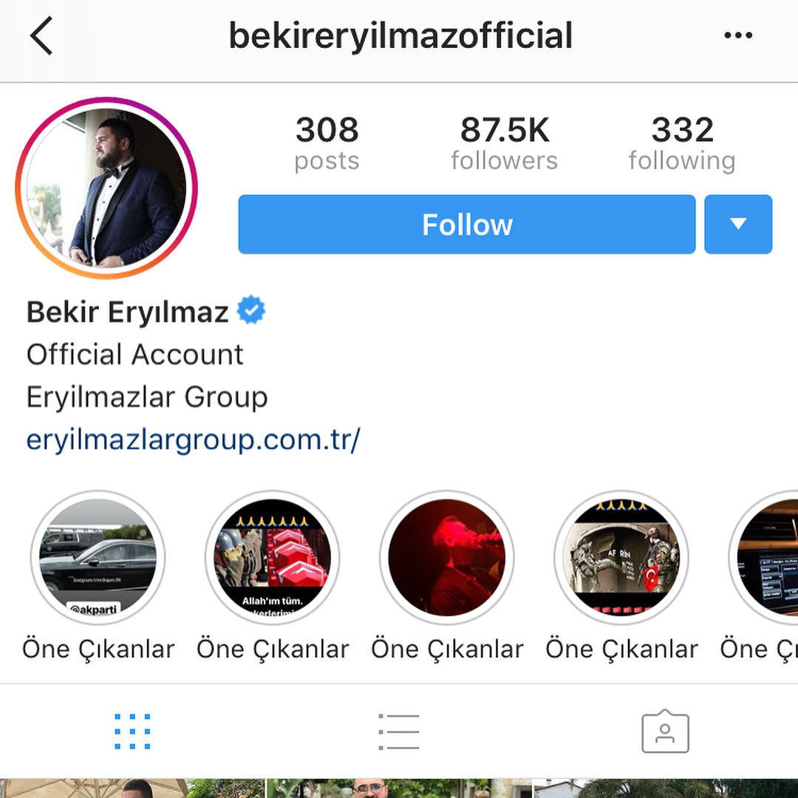Tap the bekireryilmazofficial username title
Image resolution: width=798 pixels, height=798 pixels.
[x=401, y=35]
